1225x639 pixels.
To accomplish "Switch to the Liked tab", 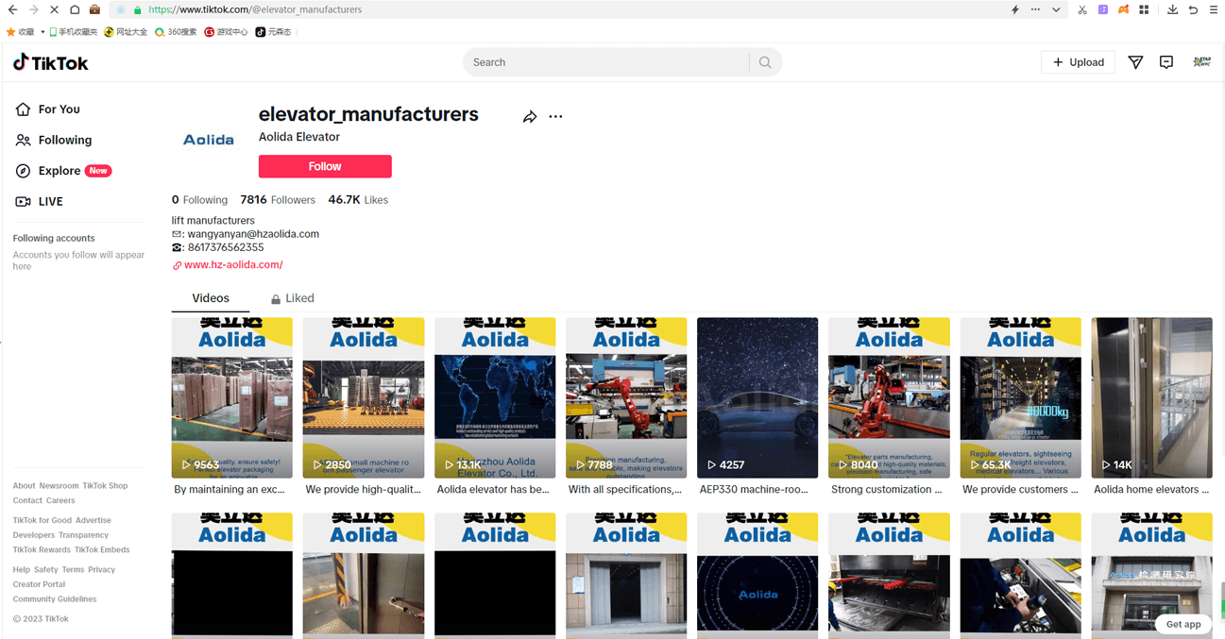I will tap(293, 298).
